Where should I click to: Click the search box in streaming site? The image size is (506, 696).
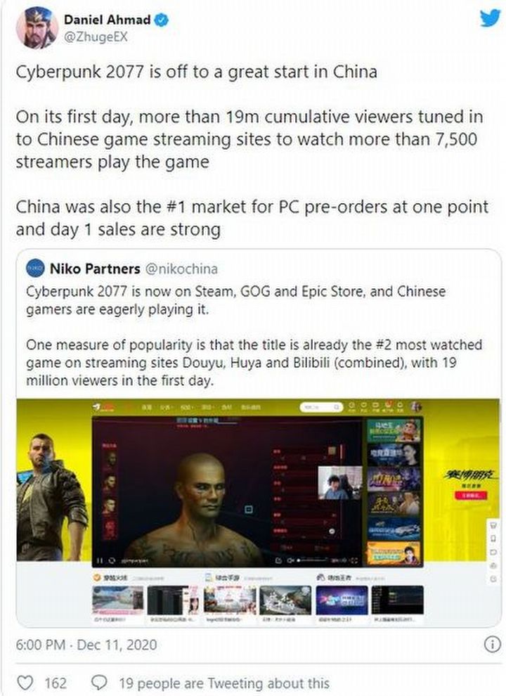pos(321,407)
